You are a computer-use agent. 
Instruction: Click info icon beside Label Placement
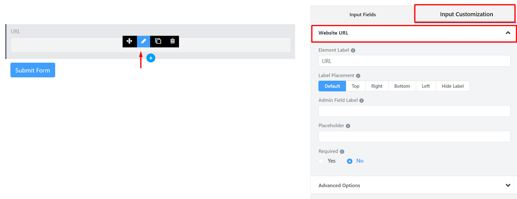click(358, 76)
